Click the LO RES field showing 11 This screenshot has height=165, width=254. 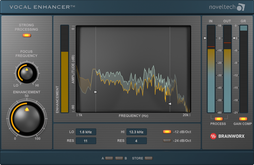86,141
